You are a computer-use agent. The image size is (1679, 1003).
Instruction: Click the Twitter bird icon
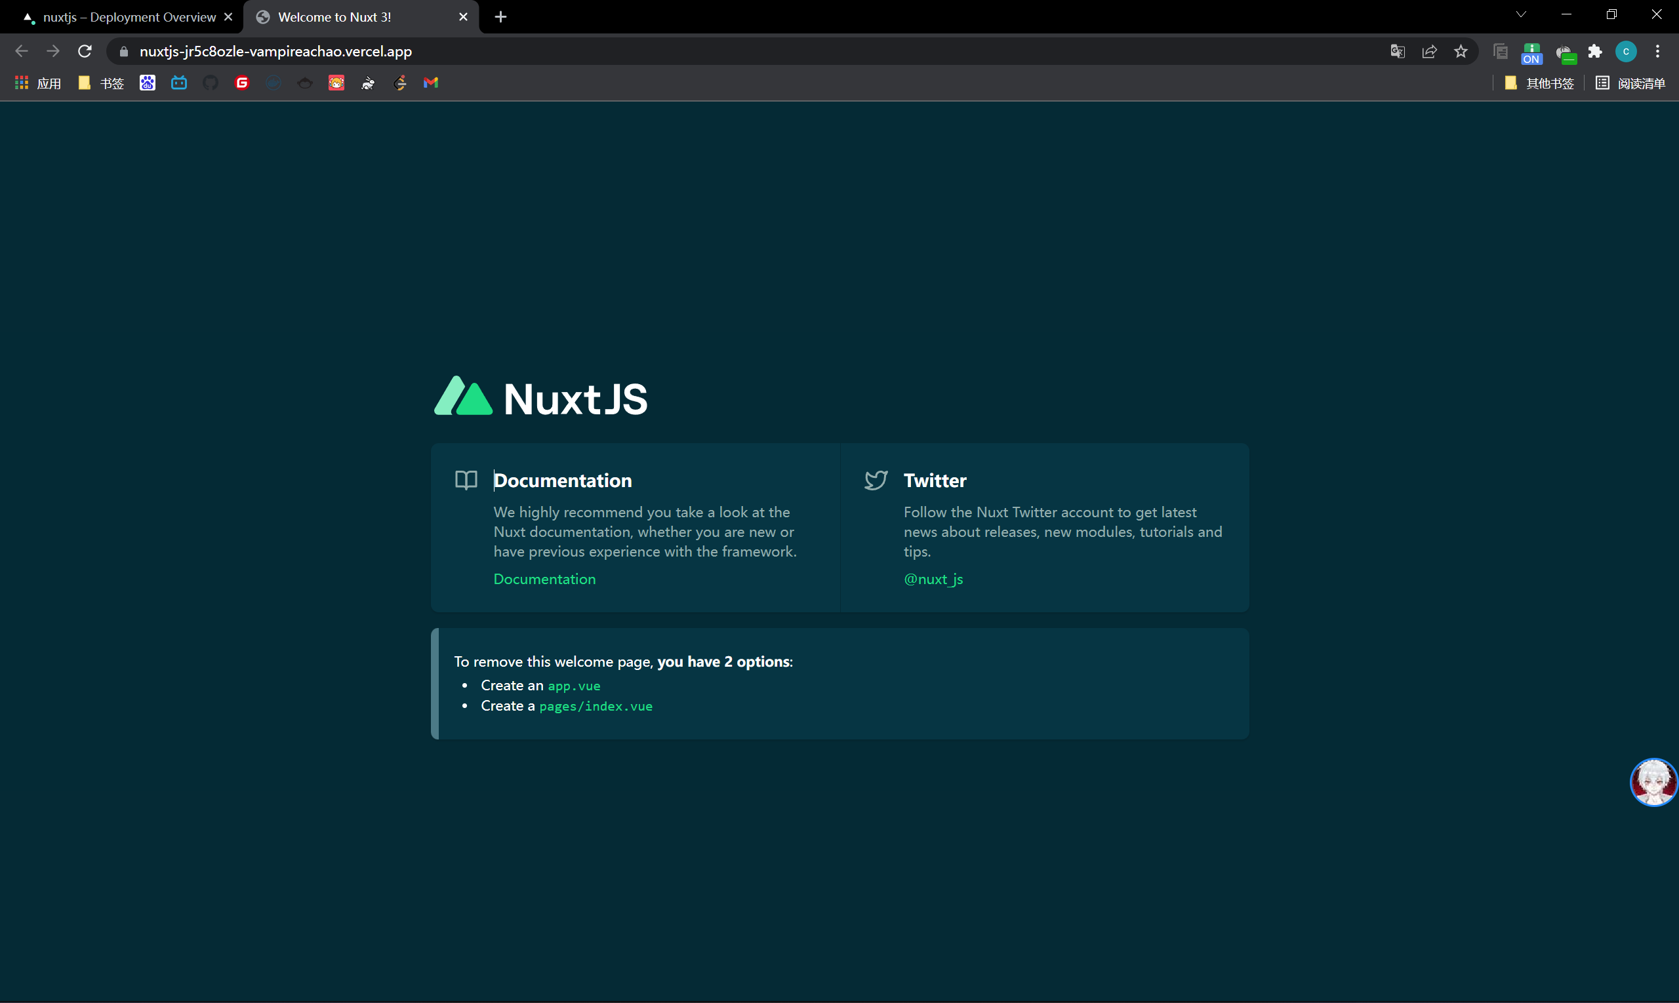pyautogui.click(x=876, y=480)
